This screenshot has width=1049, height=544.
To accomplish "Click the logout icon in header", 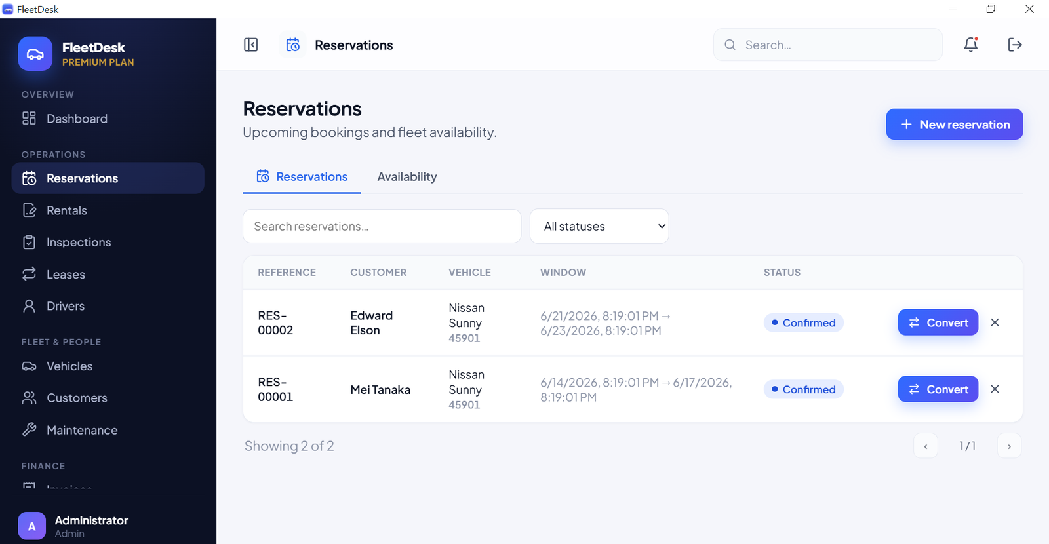I will point(1015,45).
